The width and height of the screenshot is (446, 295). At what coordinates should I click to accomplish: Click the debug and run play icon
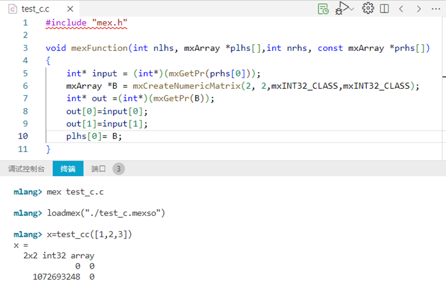(x=342, y=8)
